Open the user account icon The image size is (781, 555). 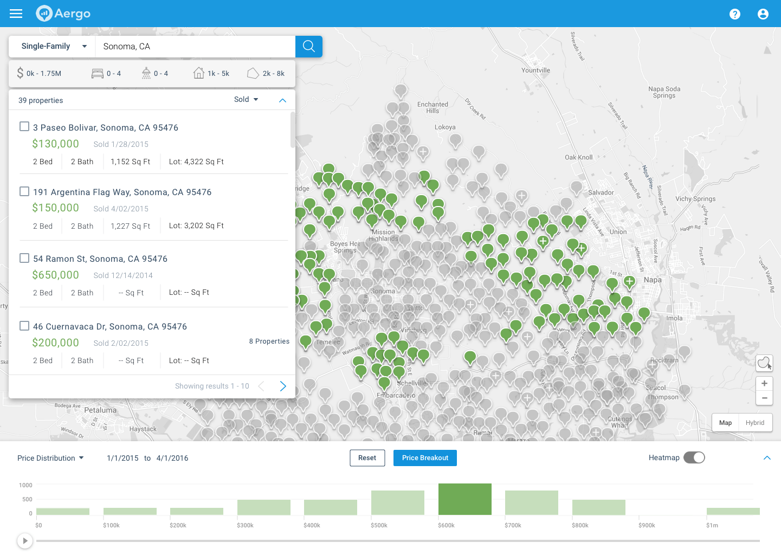pos(763,14)
